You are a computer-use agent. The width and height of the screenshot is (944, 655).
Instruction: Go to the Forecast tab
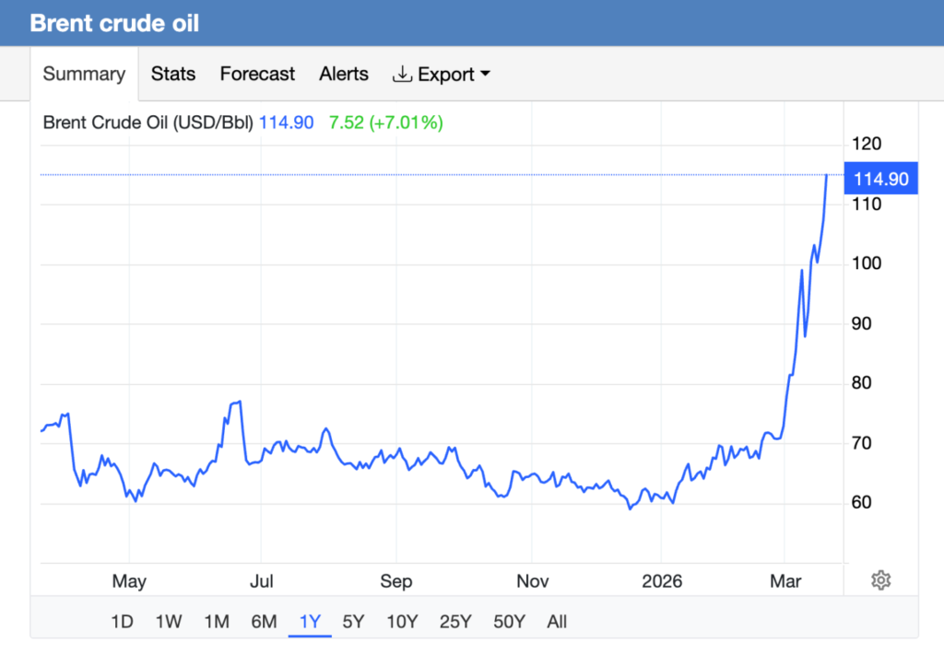pos(257,75)
